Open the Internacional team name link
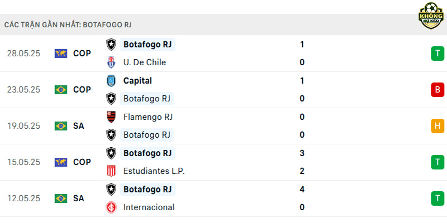This screenshot has height=223, width=447. tap(149, 207)
